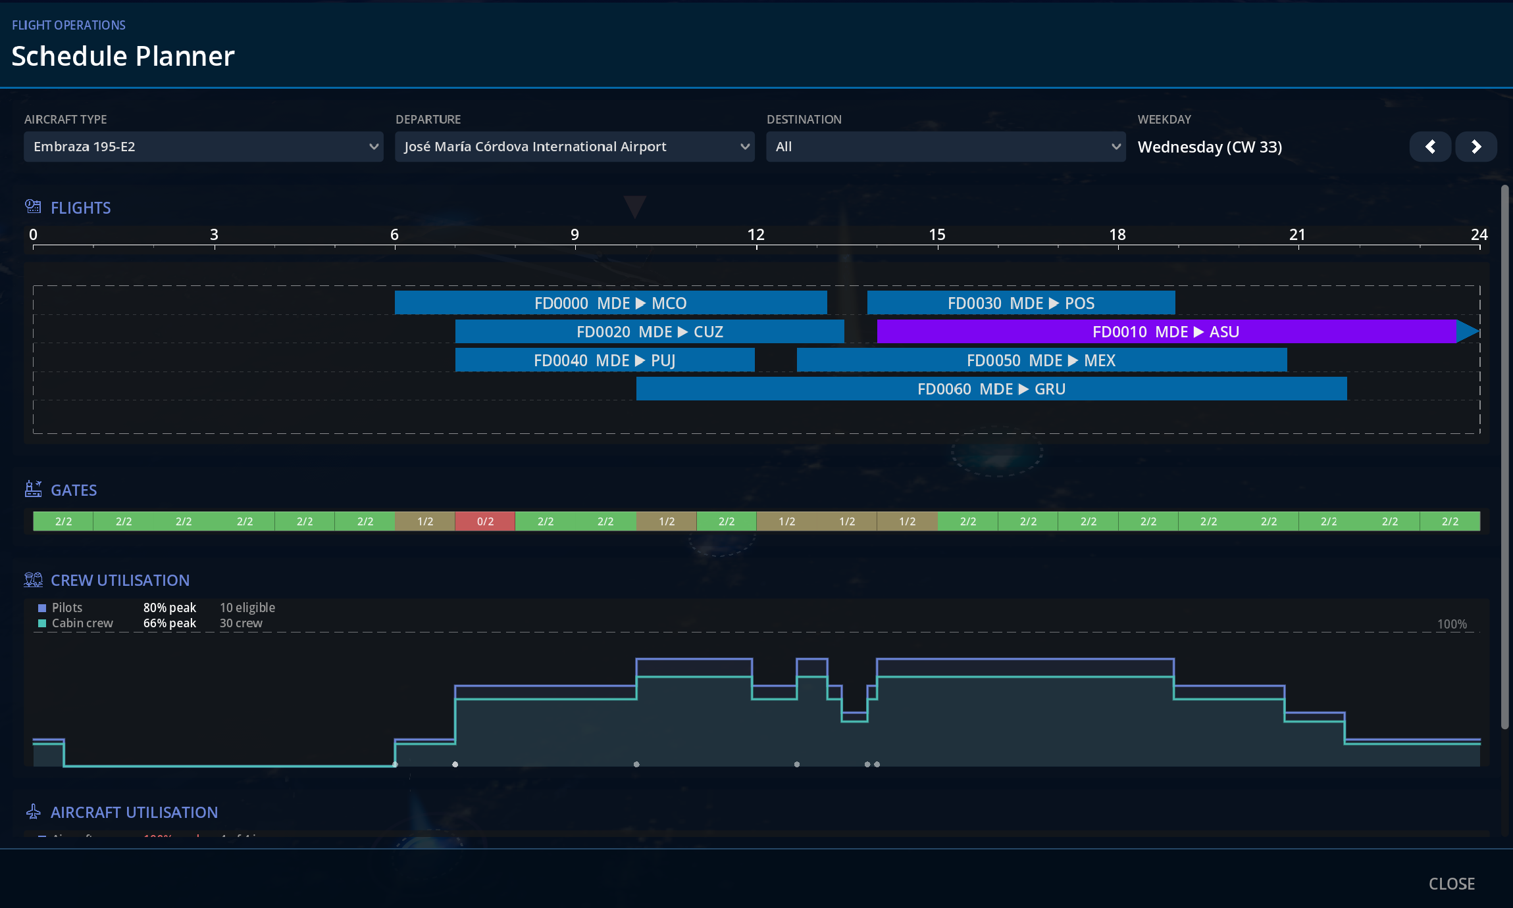Advance to next weekday with right arrow
The image size is (1513, 908).
[x=1476, y=147]
